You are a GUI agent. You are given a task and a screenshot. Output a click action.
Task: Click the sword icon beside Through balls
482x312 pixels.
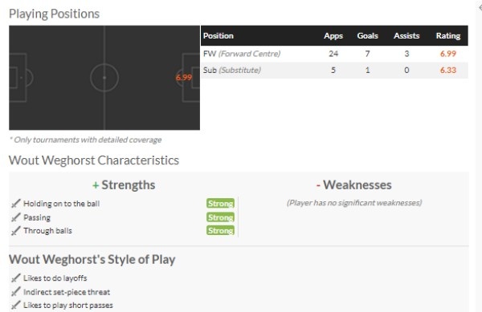[16, 231]
